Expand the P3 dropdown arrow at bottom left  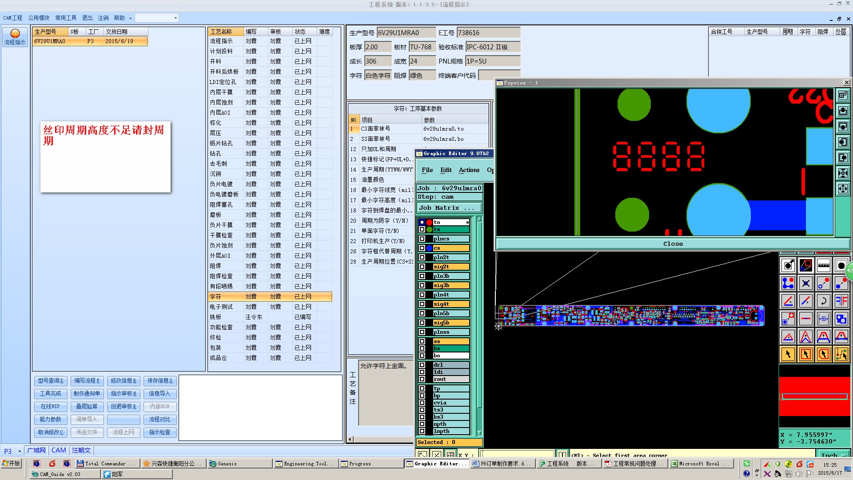20,451
